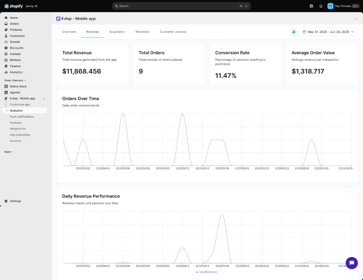The width and height of the screenshot is (363, 280).
Task: Open the chat bubble widget
Action: click(352, 263)
